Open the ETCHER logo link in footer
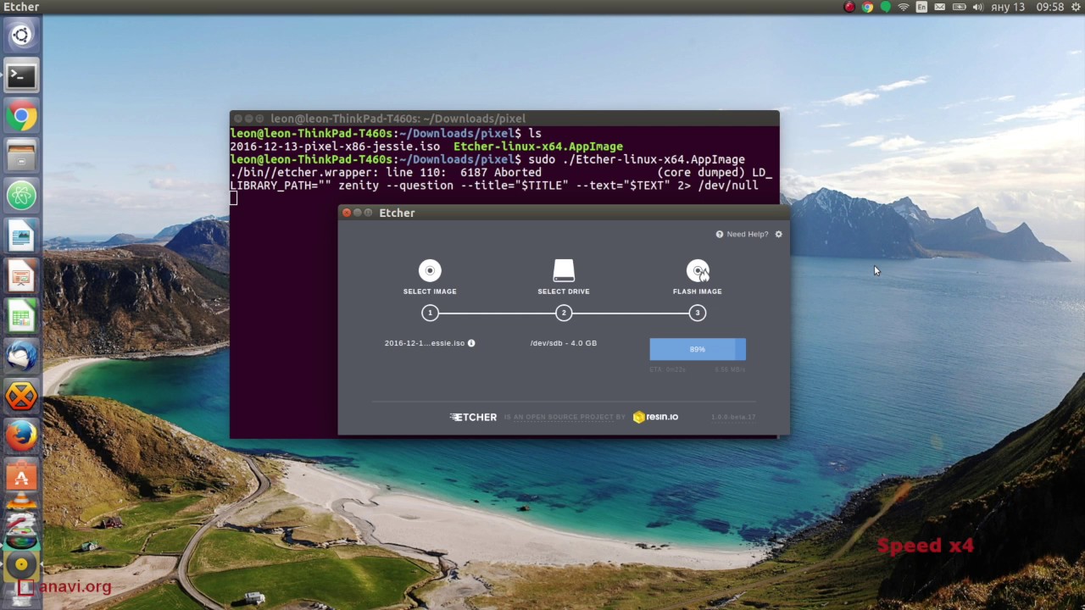The width and height of the screenshot is (1085, 610). [x=473, y=417]
